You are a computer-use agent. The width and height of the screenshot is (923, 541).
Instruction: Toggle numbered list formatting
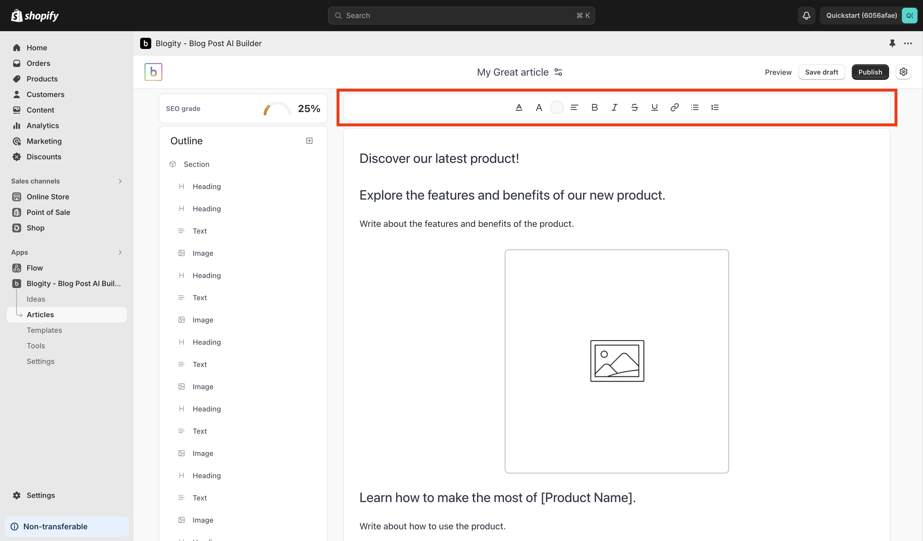tap(714, 107)
